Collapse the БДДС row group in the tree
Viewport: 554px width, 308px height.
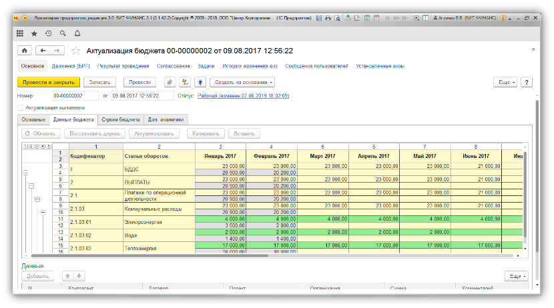(x=26, y=173)
